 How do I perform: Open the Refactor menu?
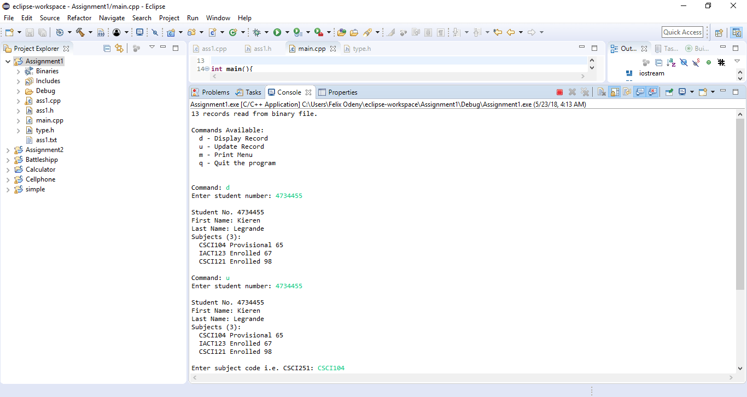point(79,18)
